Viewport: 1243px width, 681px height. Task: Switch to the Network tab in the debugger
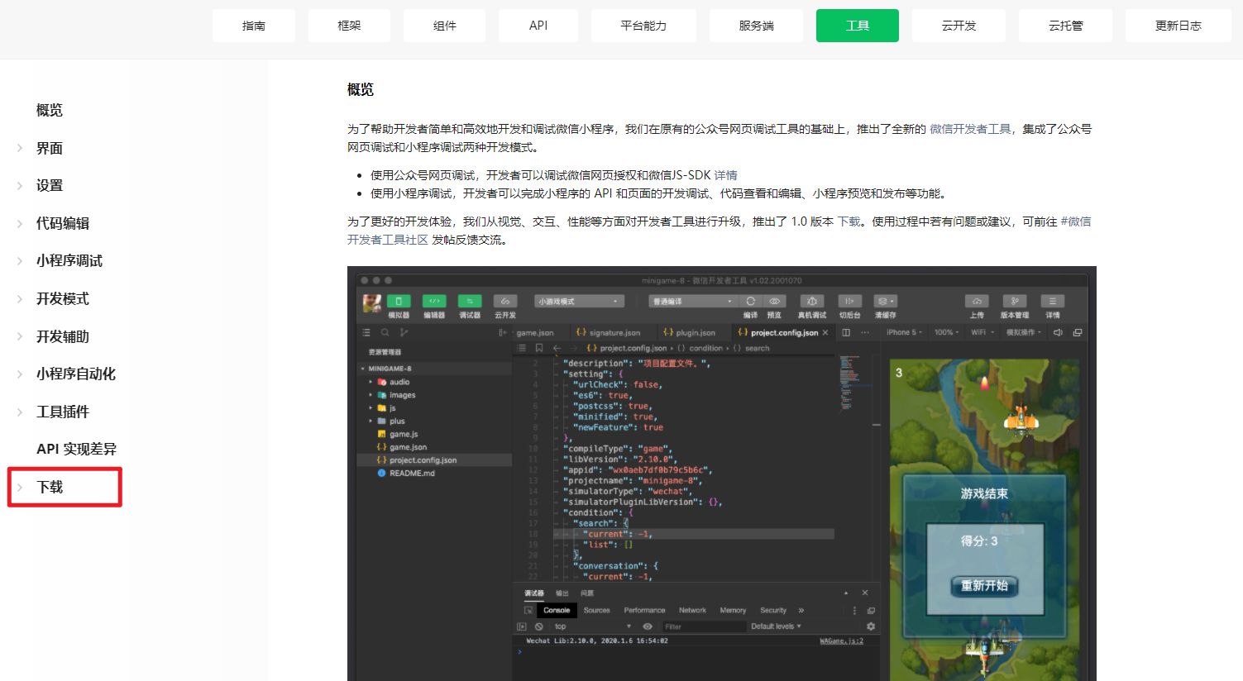point(692,610)
